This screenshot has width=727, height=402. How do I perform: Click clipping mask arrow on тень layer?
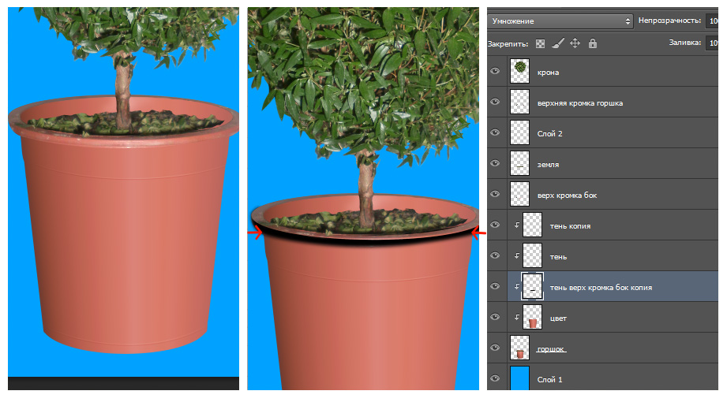(x=516, y=255)
